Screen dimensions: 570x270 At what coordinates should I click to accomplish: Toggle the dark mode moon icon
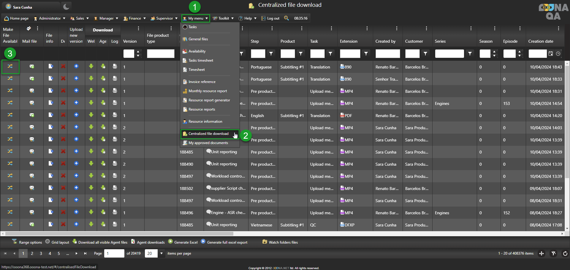66,7
